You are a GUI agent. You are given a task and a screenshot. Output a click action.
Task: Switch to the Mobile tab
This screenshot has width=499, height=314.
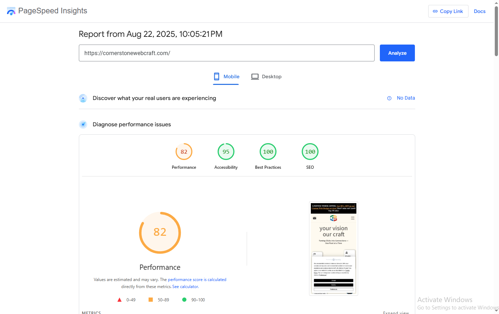tap(226, 76)
